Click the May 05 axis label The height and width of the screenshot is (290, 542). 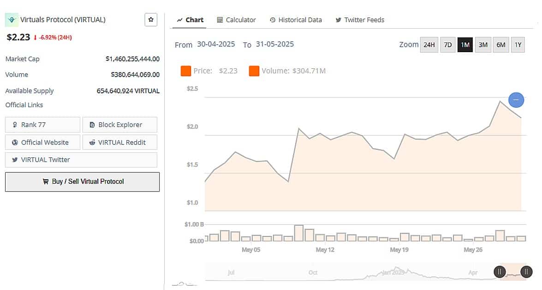(251, 249)
